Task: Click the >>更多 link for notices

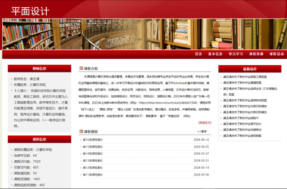Action: (202, 131)
